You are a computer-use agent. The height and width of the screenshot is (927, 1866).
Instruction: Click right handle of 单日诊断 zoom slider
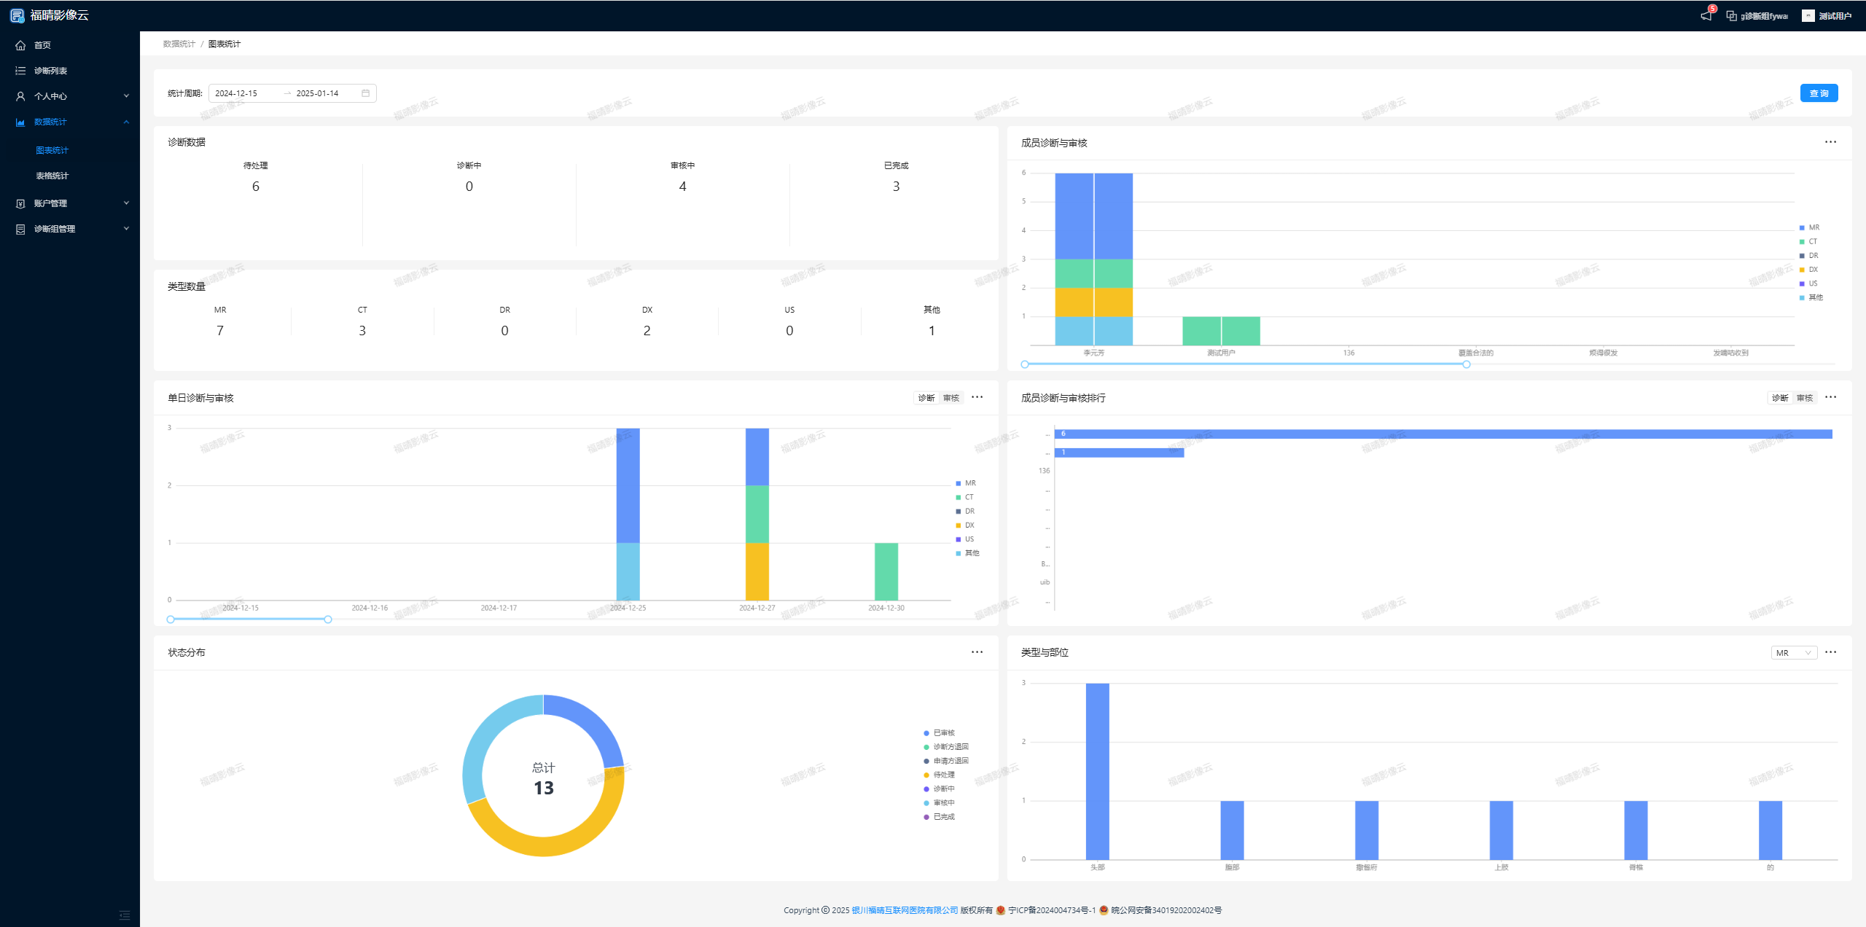(328, 619)
